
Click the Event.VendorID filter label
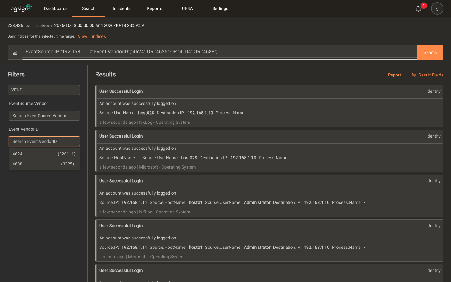23,129
